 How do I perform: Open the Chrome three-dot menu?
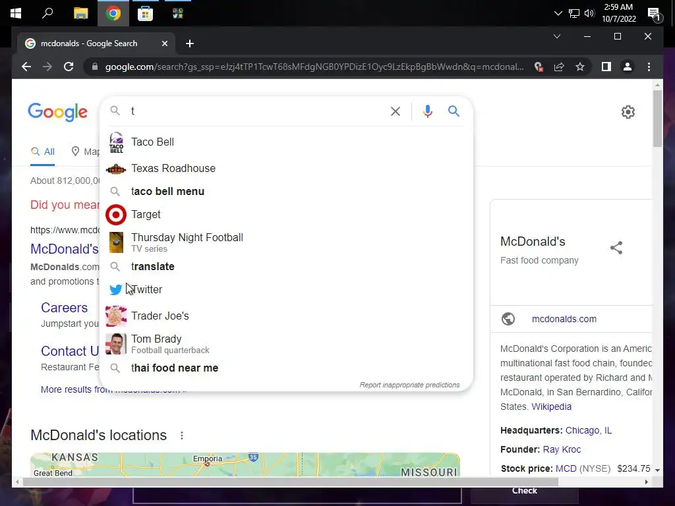(x=649, y=67)
